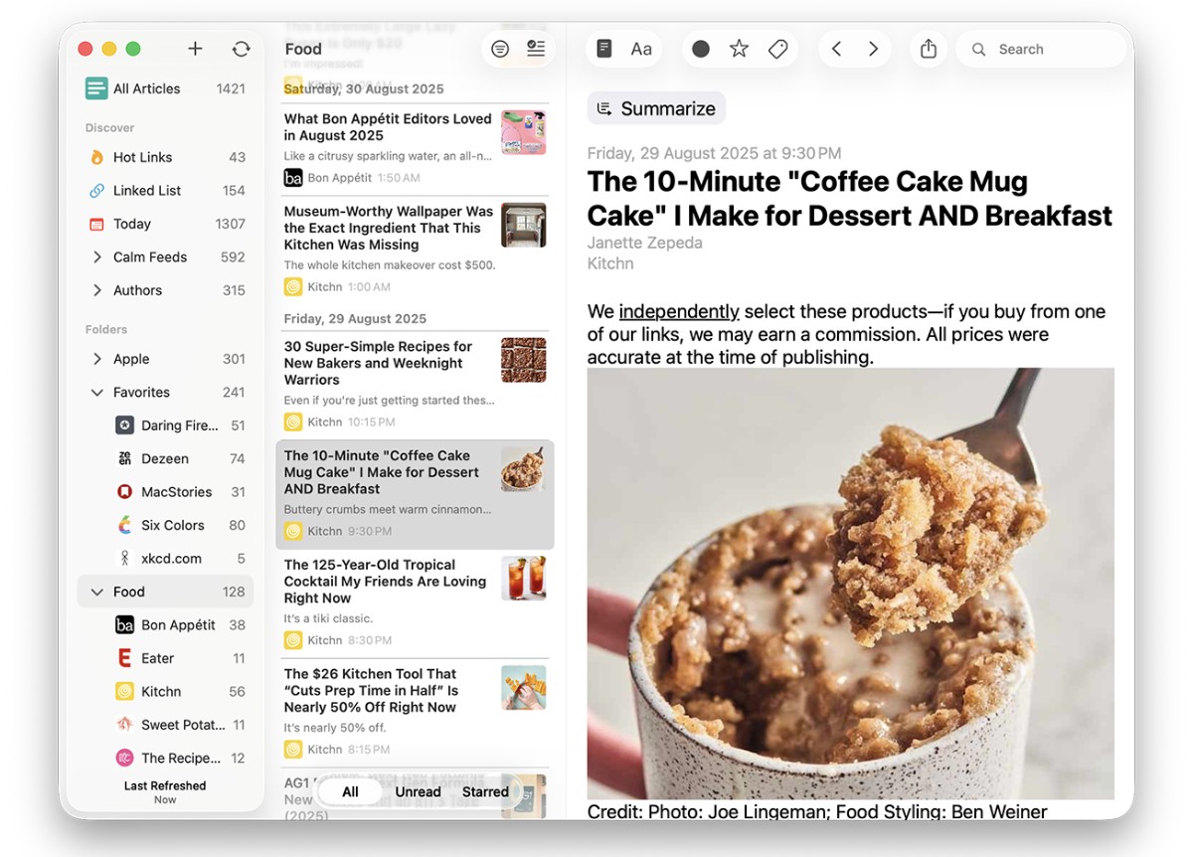Open the tag icon for this article

(778, 49)
